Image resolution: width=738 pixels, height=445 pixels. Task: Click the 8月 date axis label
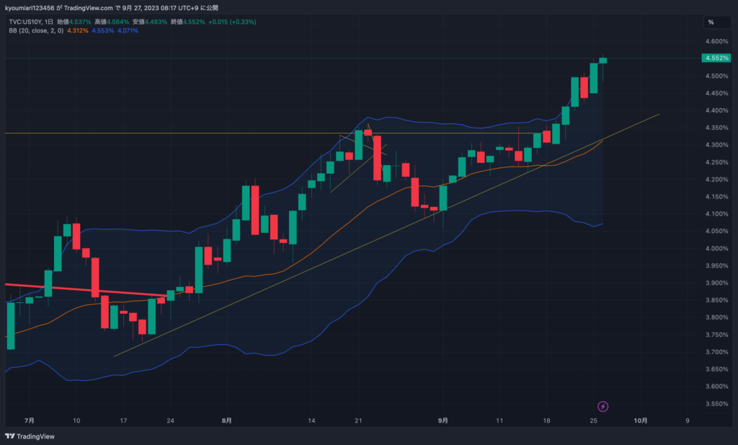[x=227, y=420]
